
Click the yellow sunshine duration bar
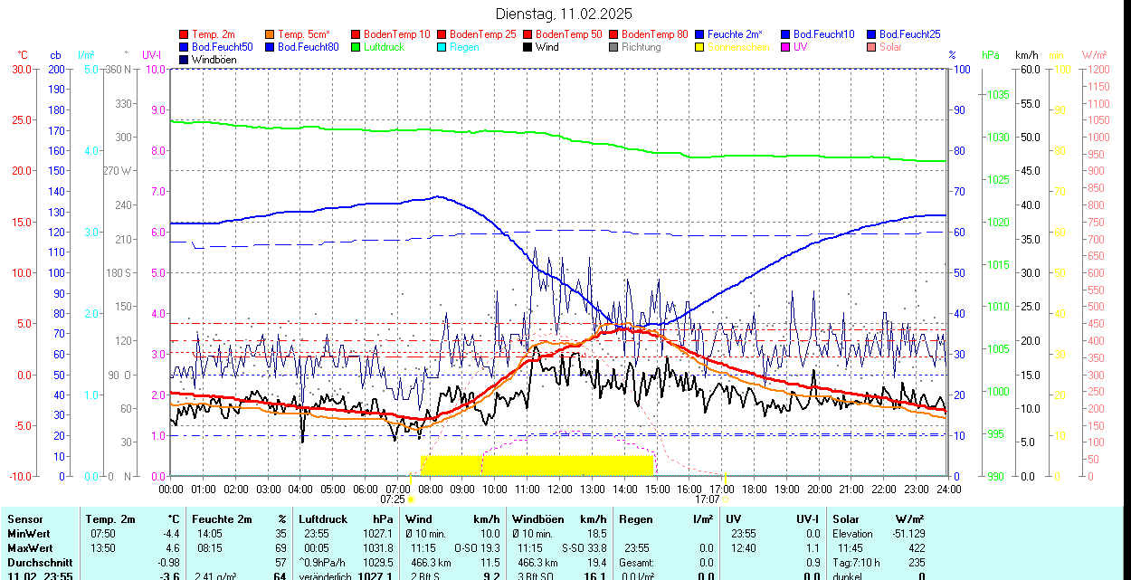[537, 465]
